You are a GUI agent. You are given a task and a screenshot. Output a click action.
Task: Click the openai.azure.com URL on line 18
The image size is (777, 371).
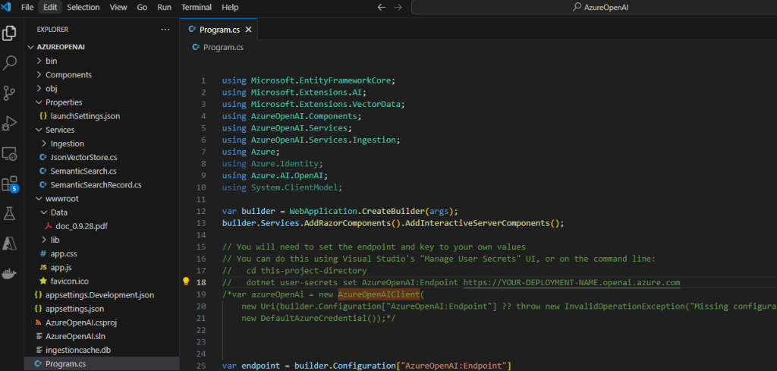pos(571,282)
